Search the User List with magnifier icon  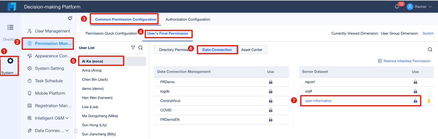141,48
